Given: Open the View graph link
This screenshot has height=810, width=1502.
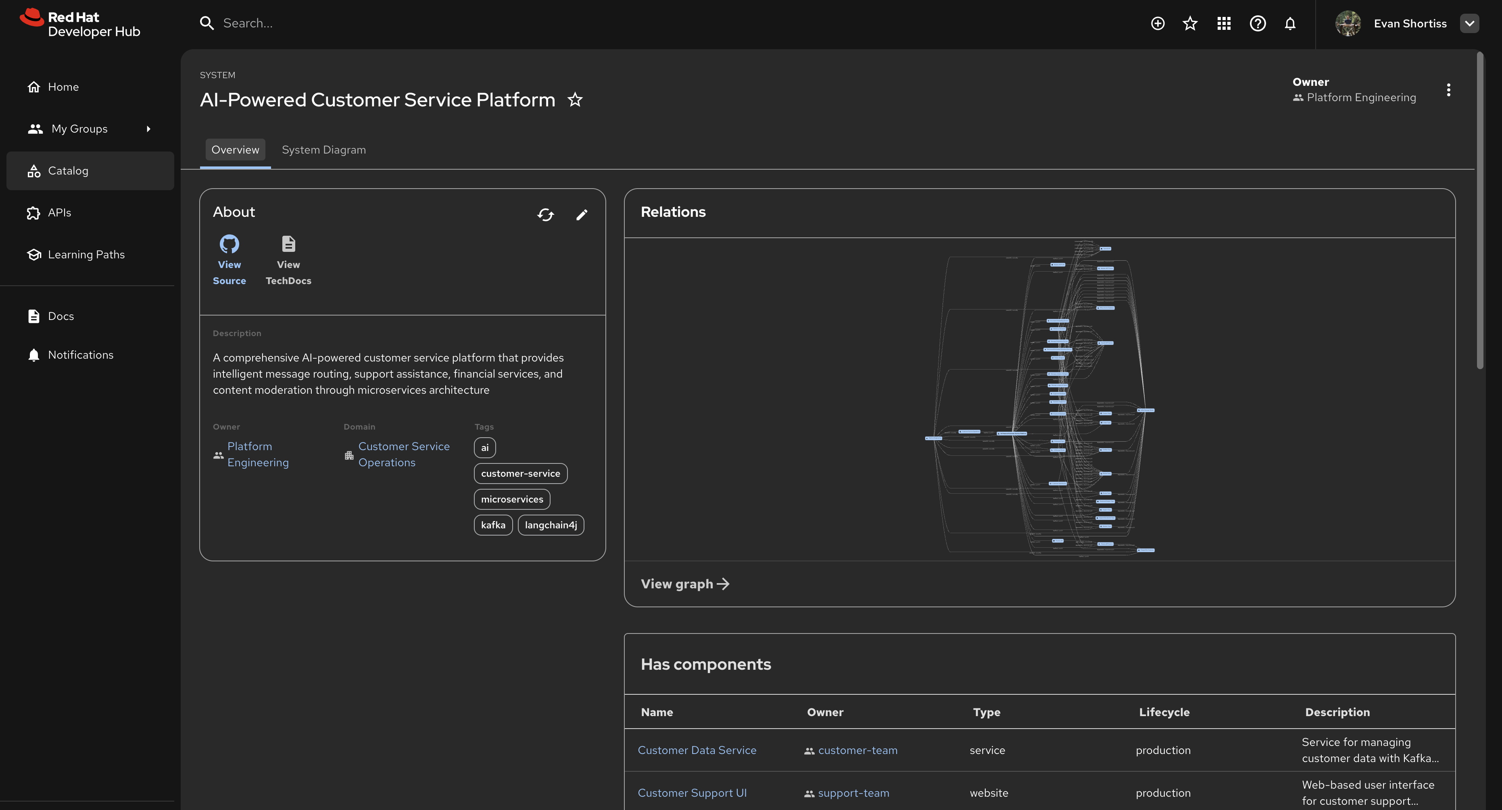Looking at the screenshot, I should click(684, 584).
